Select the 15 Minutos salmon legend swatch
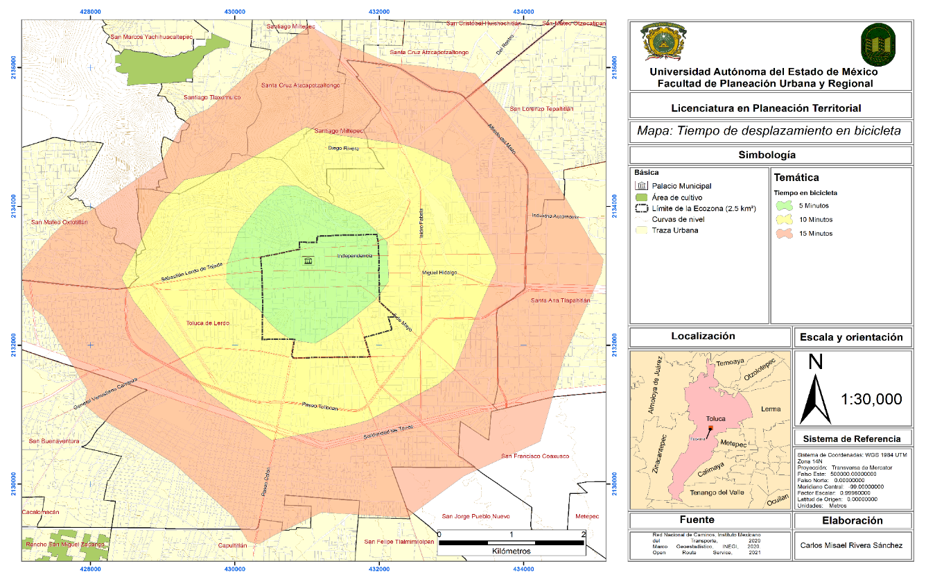935x582 pixels. click(x=783, y=234)
